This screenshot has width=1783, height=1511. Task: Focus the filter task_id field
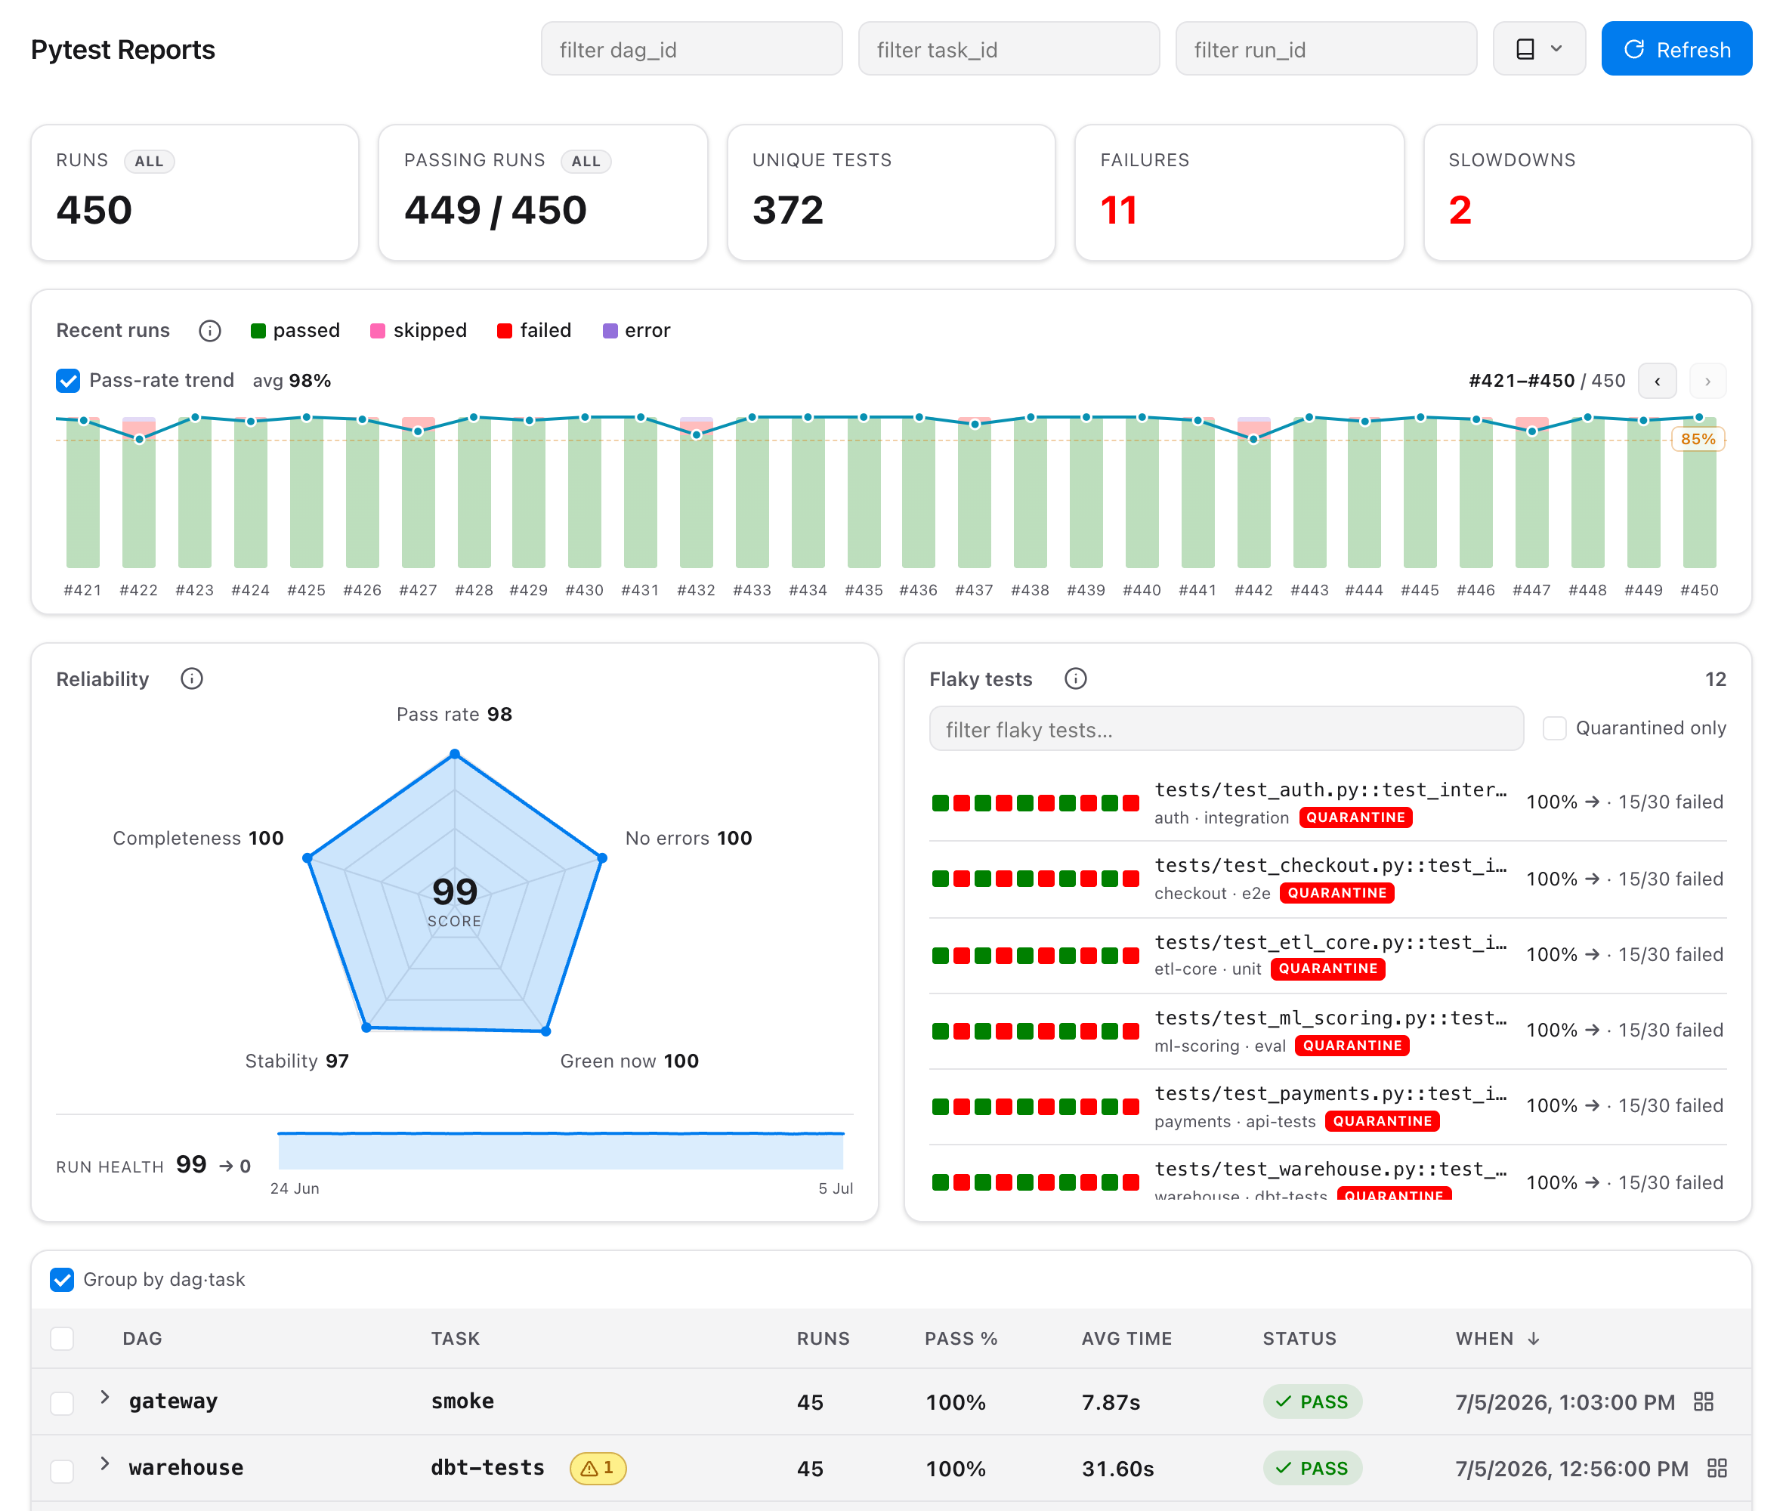pos(1009,49)
